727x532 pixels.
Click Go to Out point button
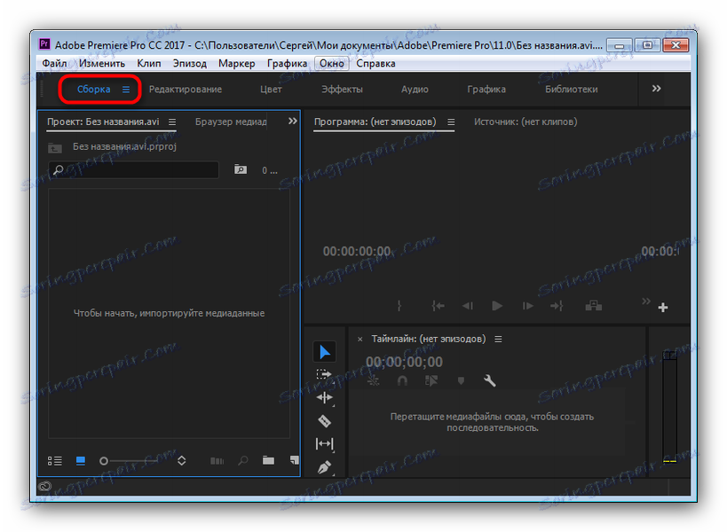[x=557, y=306]
